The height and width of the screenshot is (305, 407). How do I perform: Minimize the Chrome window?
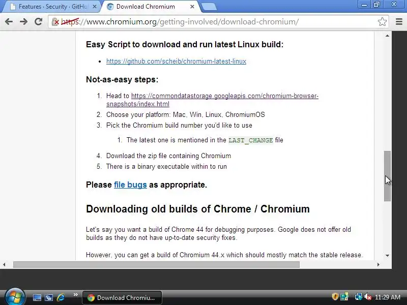point(364,5)
